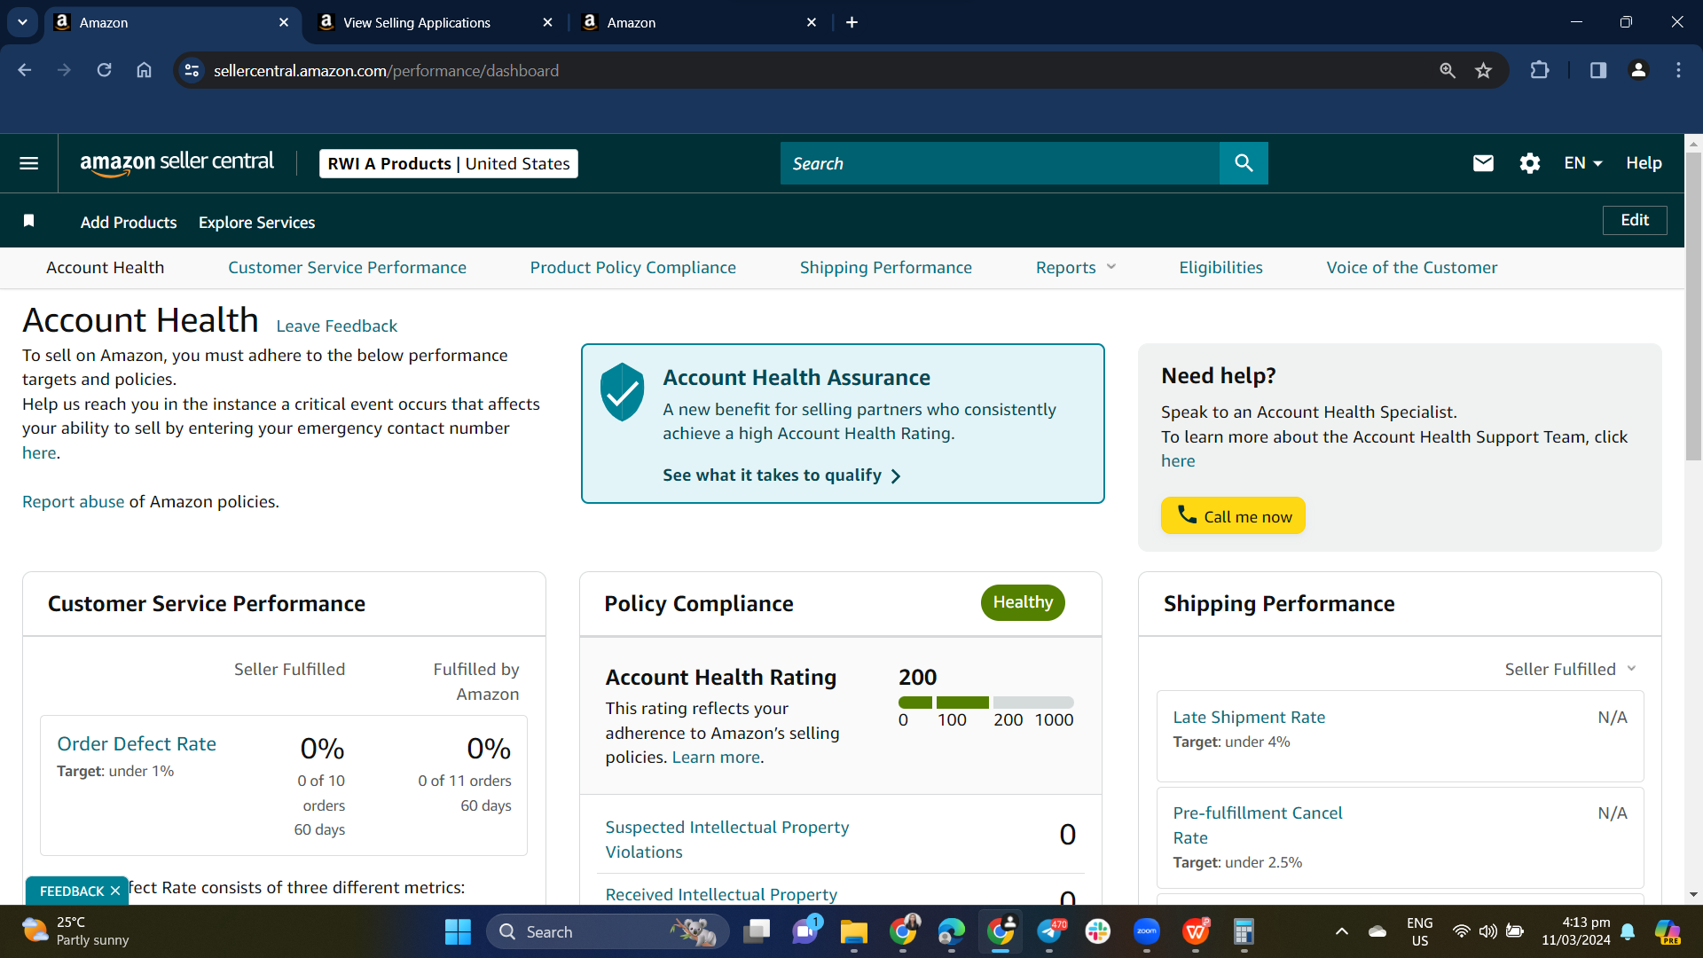Open Microsoft Edge from the taskbar
Image resolution: width=1703 pixels, height=958 pixels.
[x=951, y=931]
